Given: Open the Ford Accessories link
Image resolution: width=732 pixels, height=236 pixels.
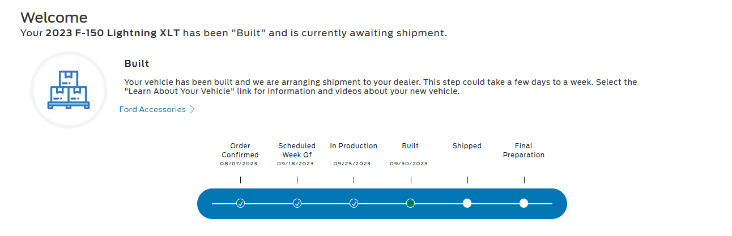Looking at the screenshot, I should 152,109.
